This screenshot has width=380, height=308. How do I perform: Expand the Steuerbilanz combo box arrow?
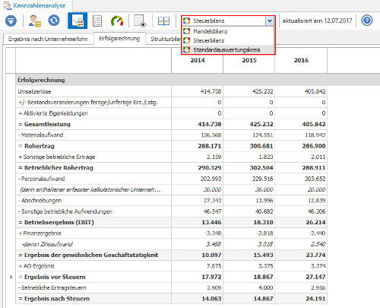pos(270,21)
